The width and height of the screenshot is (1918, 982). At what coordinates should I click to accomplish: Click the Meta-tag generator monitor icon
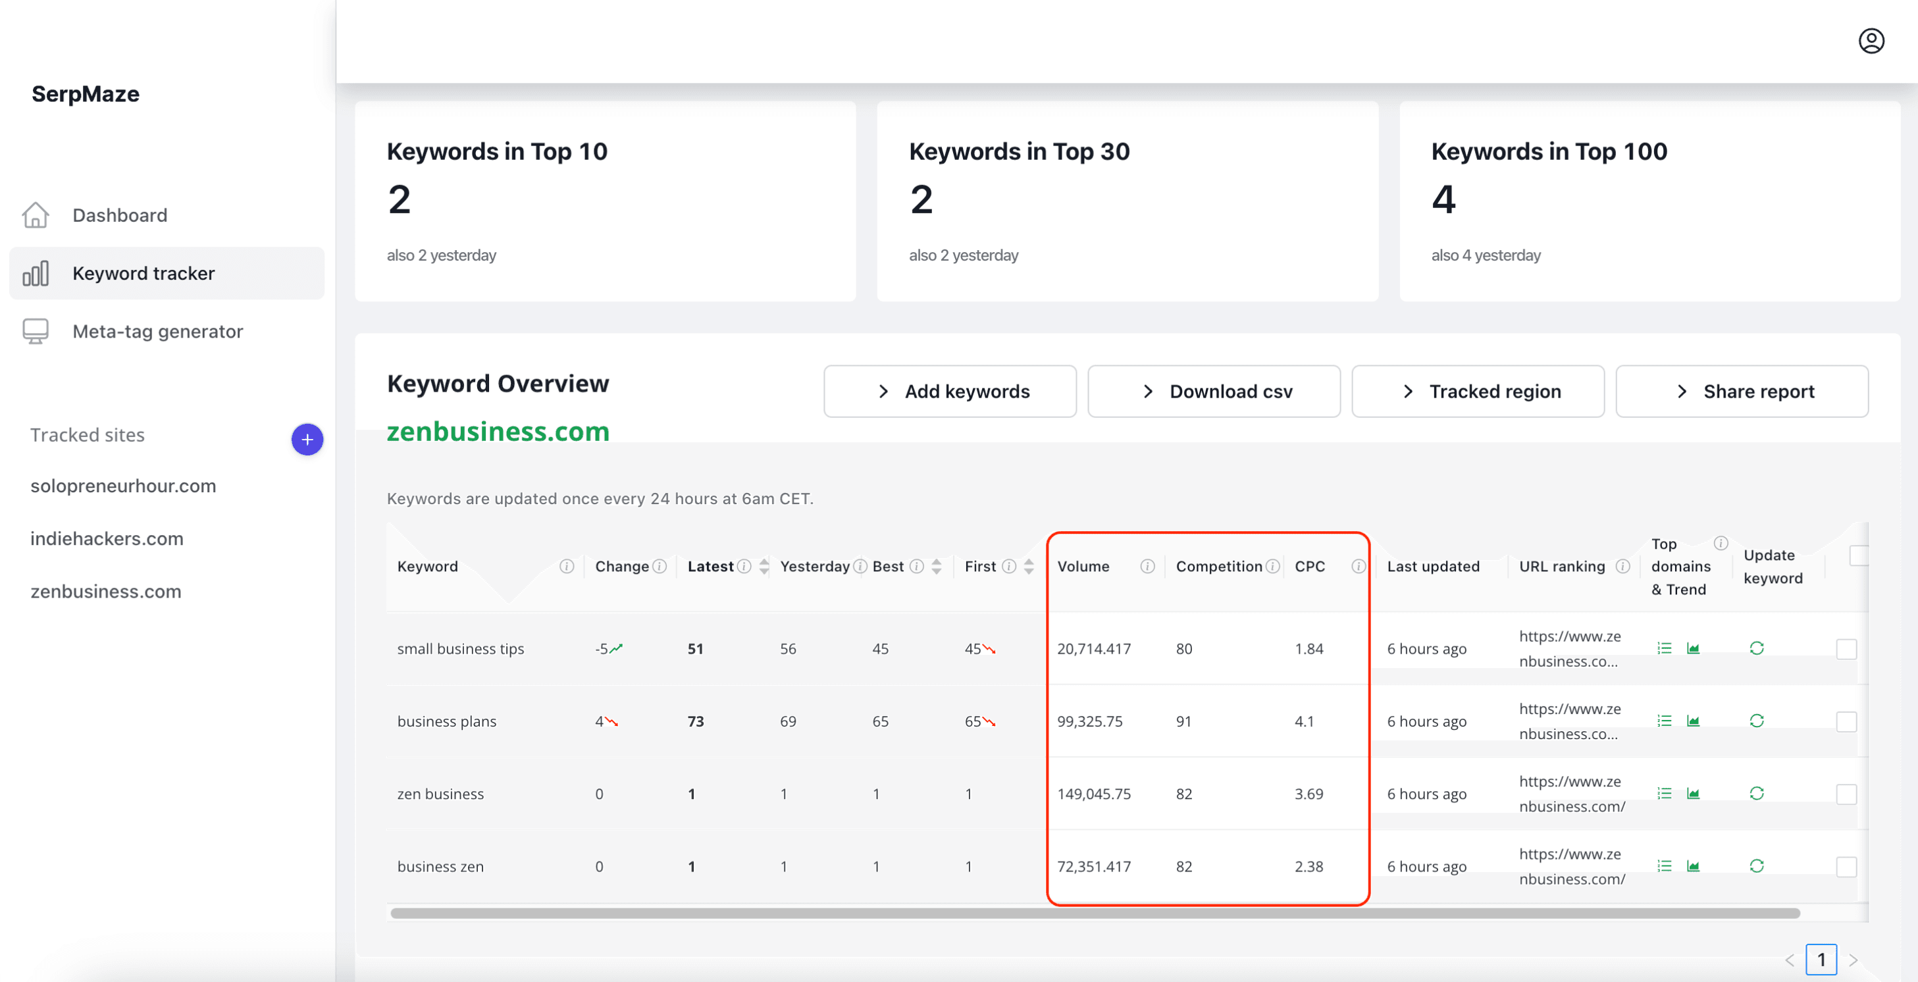(x=35, y=331)
